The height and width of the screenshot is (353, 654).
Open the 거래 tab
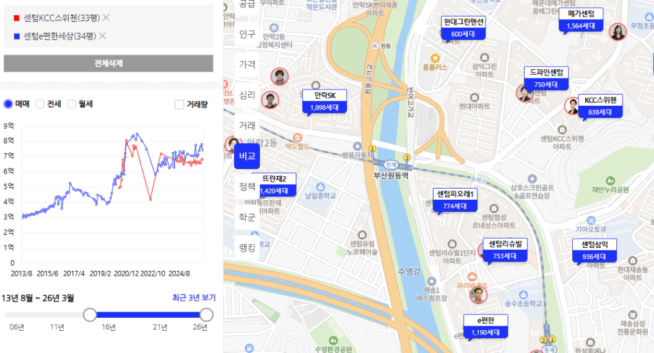(x=247, y=125)
